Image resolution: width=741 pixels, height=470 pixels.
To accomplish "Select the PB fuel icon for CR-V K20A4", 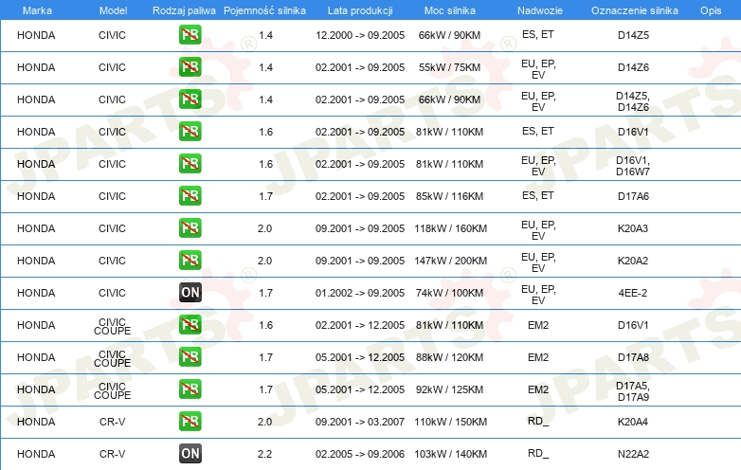I will 190,422.
